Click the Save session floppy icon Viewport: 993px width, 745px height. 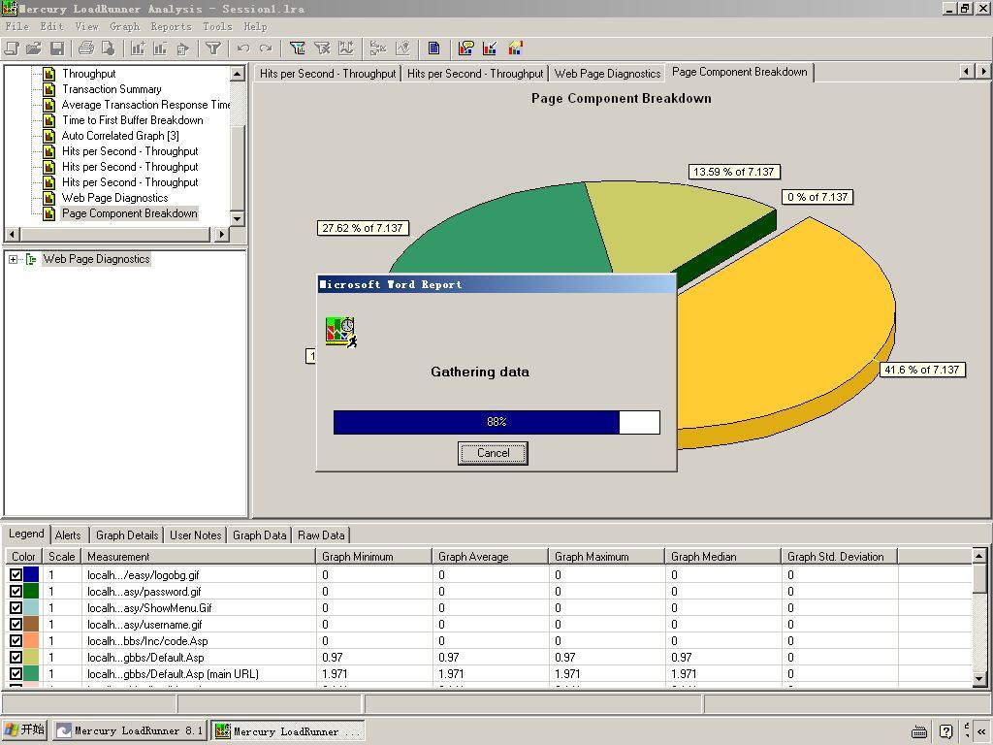tap(57, 49)
